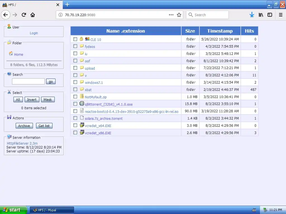Tick the NotMyFault.zip checkbox
This screenshot has width=286, height=214.
[75, 97]
